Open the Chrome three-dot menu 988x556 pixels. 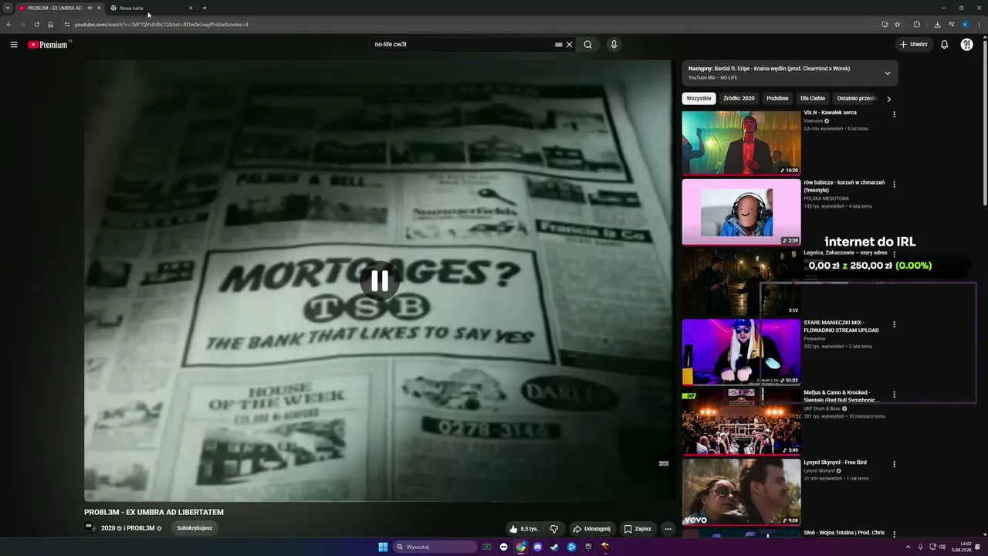click(980, 25)
